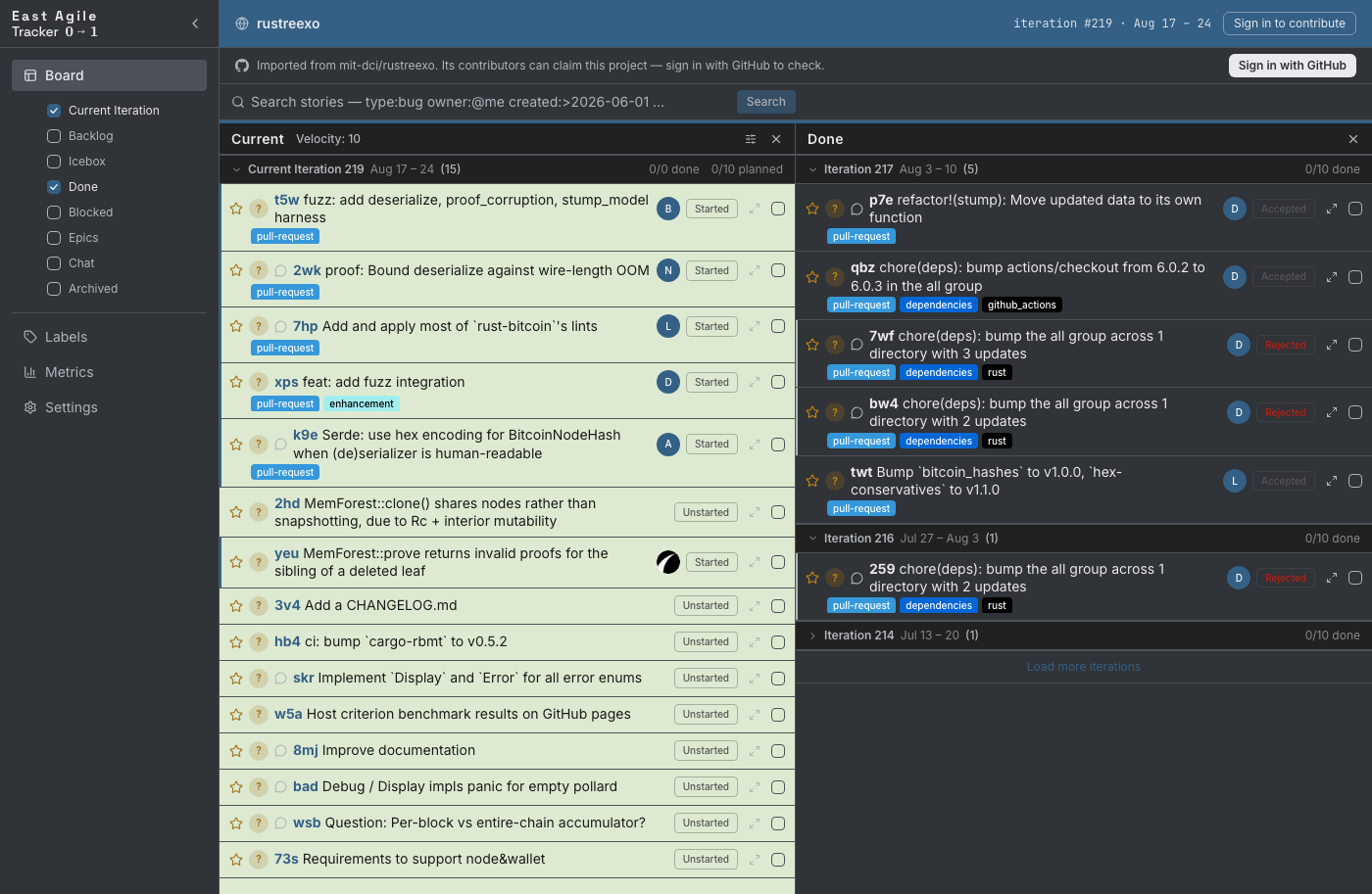Change Accepted state of p7e story
The width and height of the screenshot is (1372, 894).
(1284, 209)
